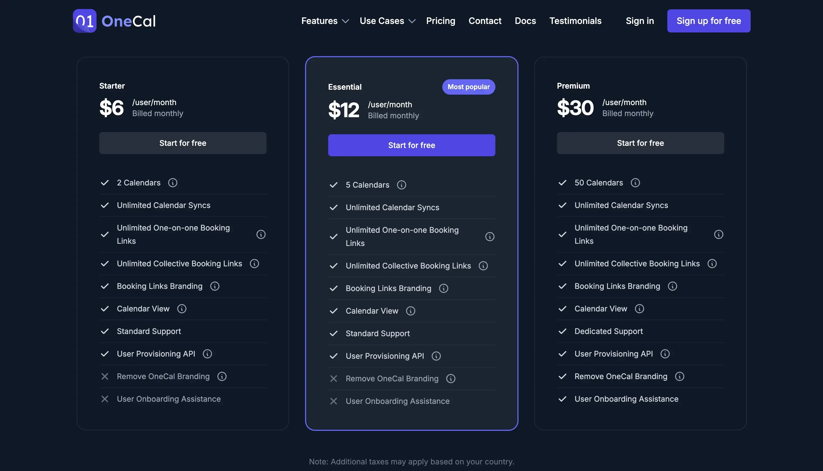This screenshot has height=471, width=823.
Task: Click Sign up for free
Action: click(x=708, y=21)
